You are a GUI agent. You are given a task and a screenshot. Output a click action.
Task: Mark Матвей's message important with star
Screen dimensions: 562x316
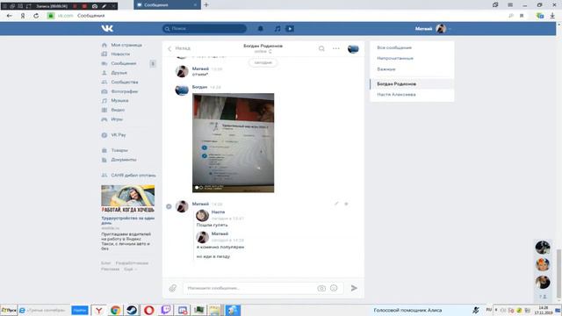coord(346,204)
